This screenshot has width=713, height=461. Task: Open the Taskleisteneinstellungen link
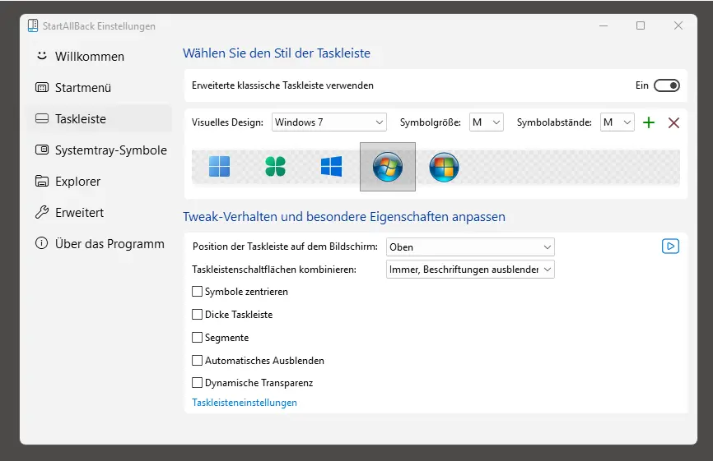(x=245, y=403)
